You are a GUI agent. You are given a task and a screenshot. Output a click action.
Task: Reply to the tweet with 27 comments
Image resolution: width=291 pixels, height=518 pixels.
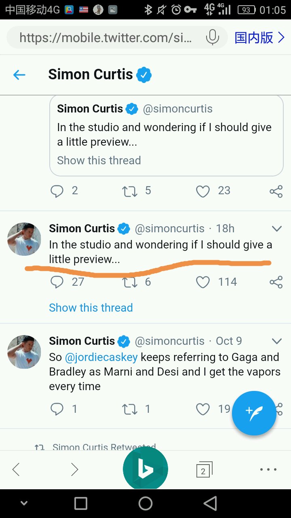coord(57,282)
